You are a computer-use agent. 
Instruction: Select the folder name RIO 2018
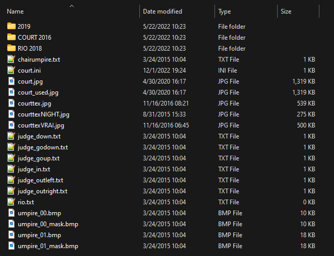click(x=30, y=49)
